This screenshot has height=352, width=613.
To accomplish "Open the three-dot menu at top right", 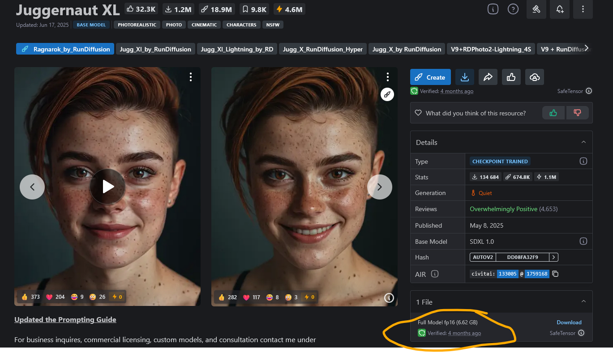I will click(x=583, y=9).
